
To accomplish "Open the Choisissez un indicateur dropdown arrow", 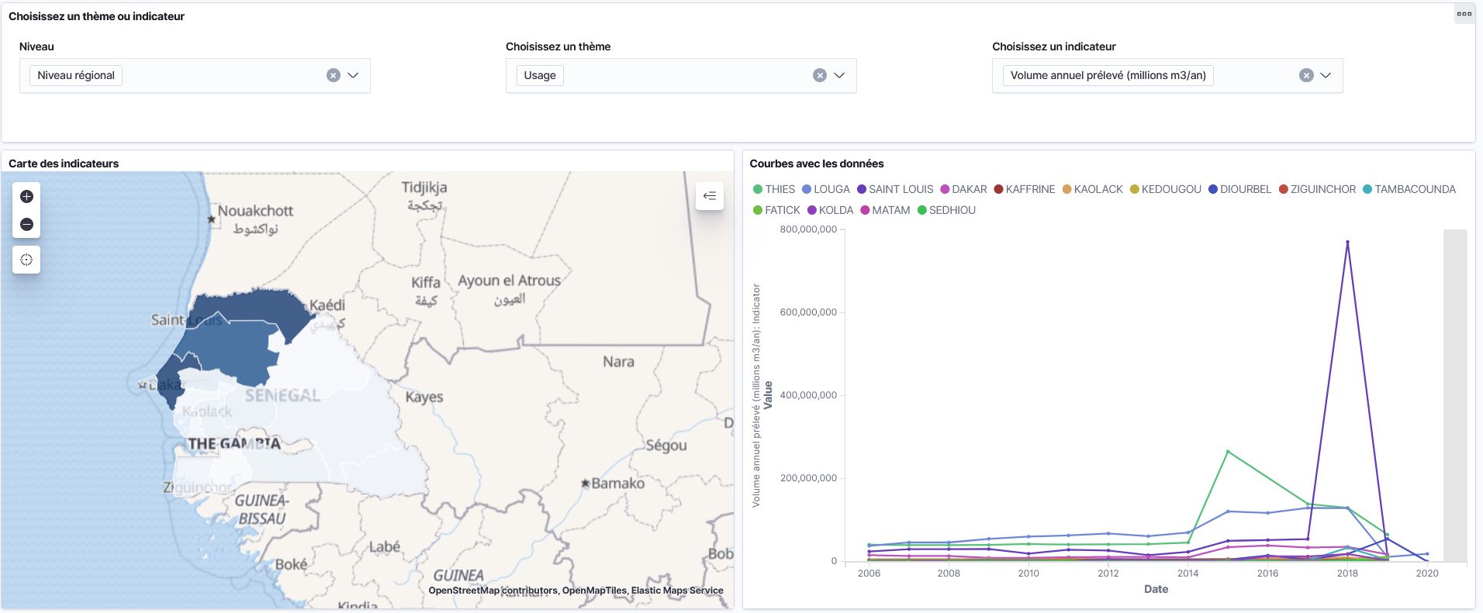I will pos(1326,75).
